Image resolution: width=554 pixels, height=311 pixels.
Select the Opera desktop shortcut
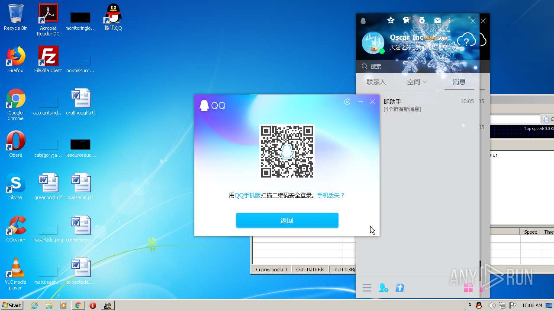[16, 144]
